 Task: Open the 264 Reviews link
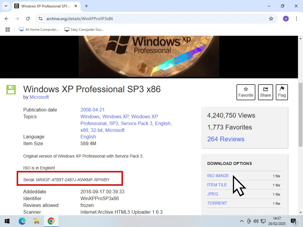click(x=226, y=139)
